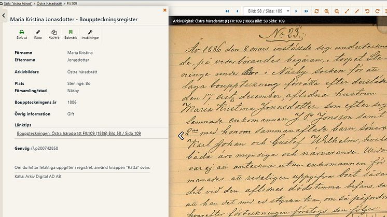Viewport: 387px width, 217px height.
Task: Click the Gift information value
Action: pyautogui.click(x=71, y=114)
